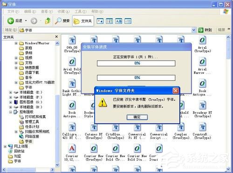Go up one folder level icon

tap(48, 21)
